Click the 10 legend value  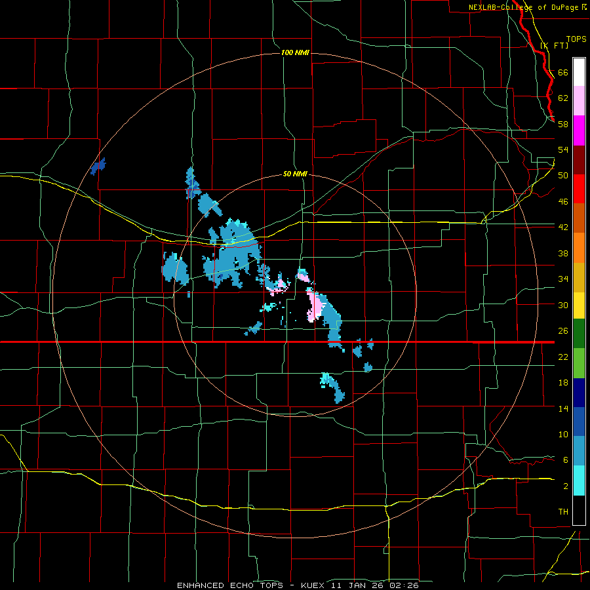click(563, 435)
